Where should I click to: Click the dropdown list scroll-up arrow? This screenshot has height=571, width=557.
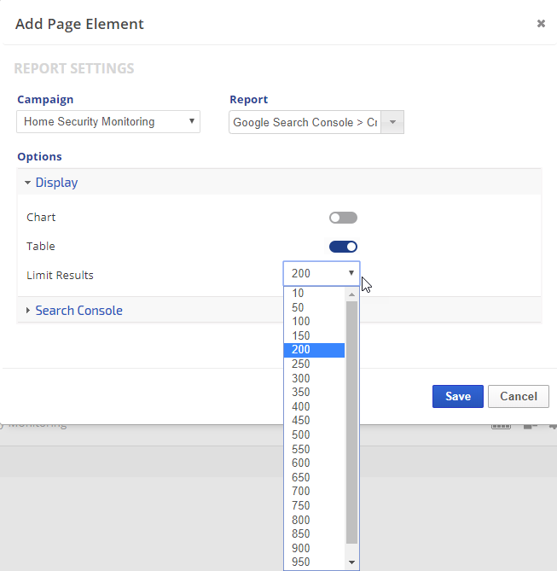(x=351, y=294)
